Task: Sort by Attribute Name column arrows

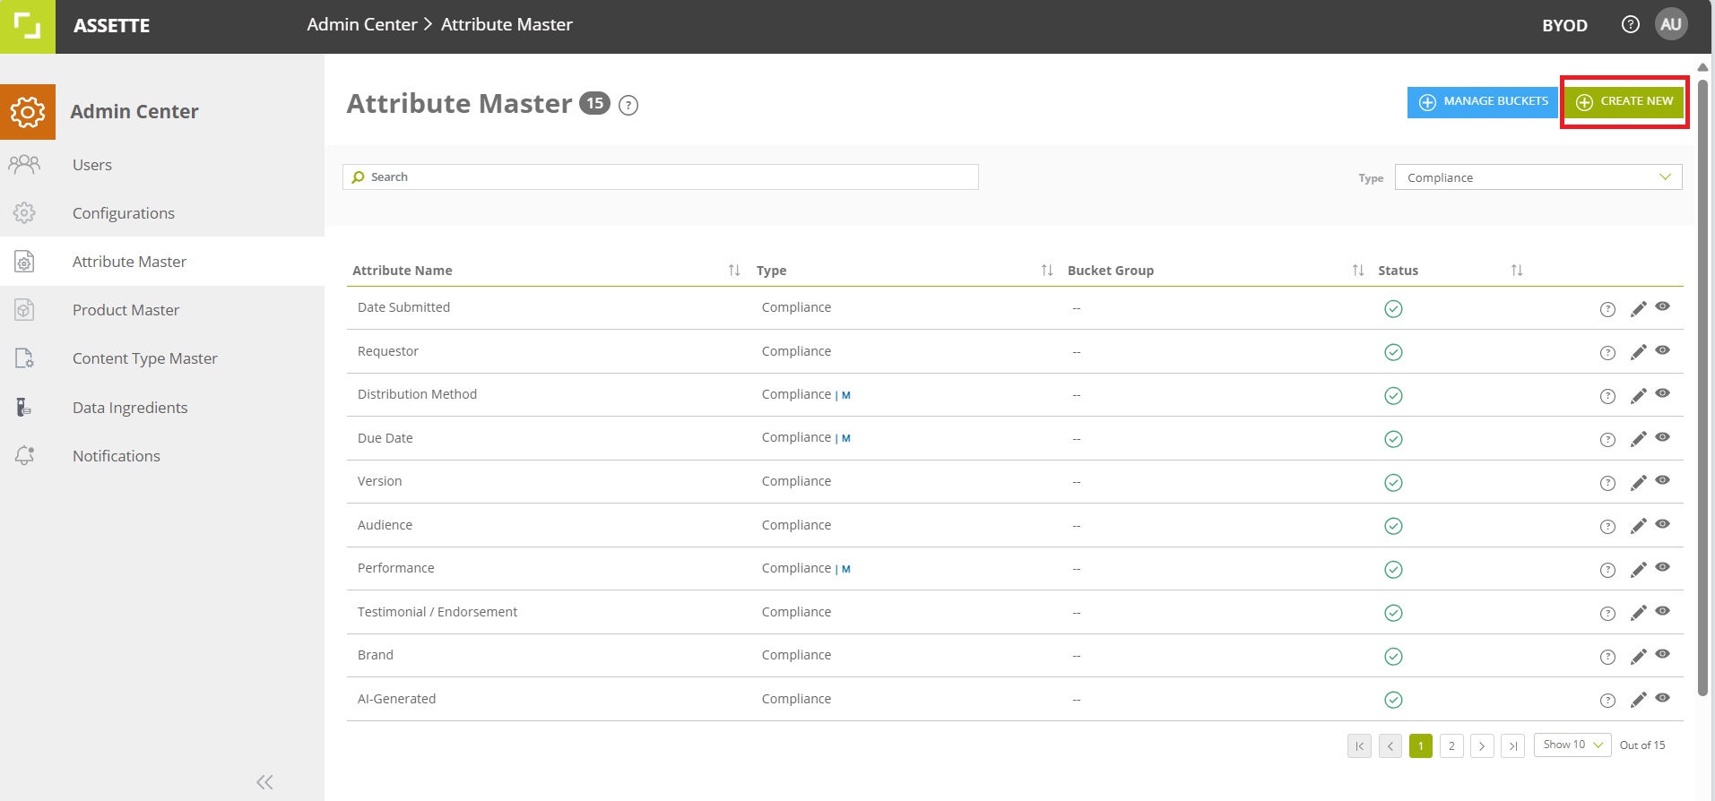Action: click(x=734, y=270)
